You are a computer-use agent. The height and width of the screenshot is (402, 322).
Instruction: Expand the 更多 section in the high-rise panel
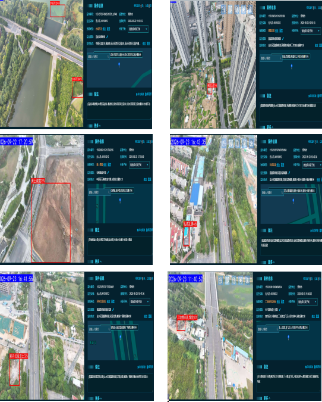tap(270, 127)
